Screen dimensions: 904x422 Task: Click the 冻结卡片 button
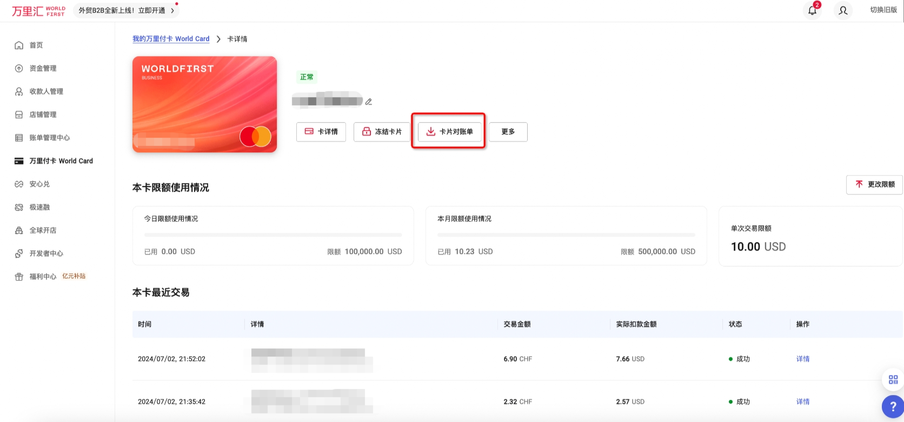(382, 132)
